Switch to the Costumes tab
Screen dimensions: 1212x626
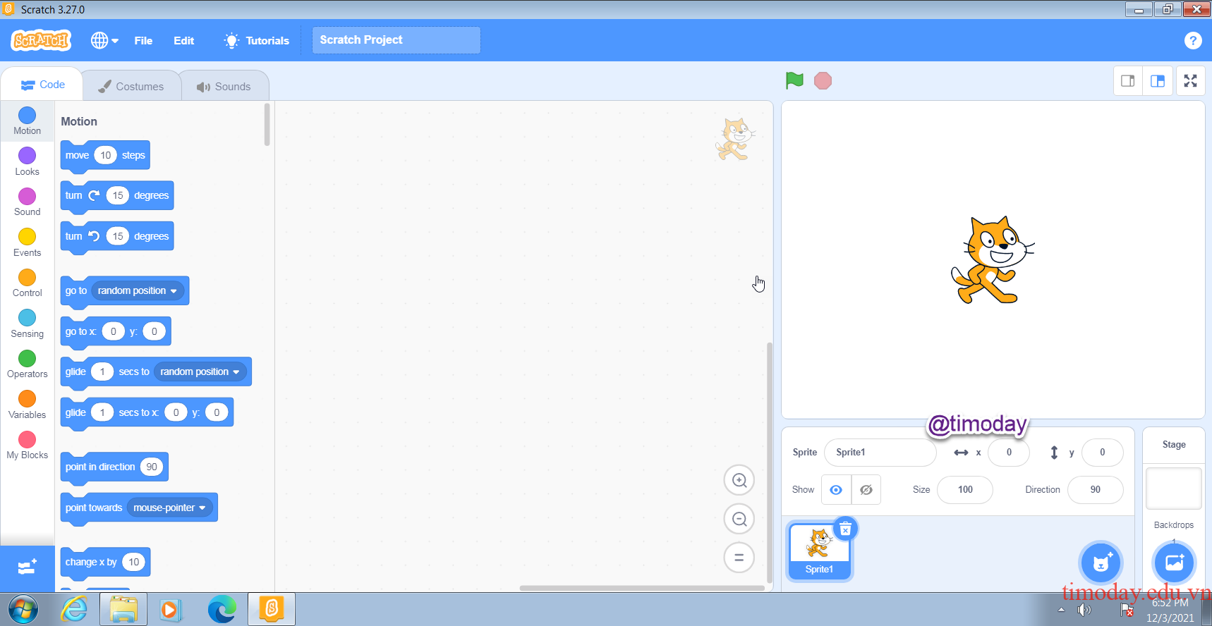[131, 86]
